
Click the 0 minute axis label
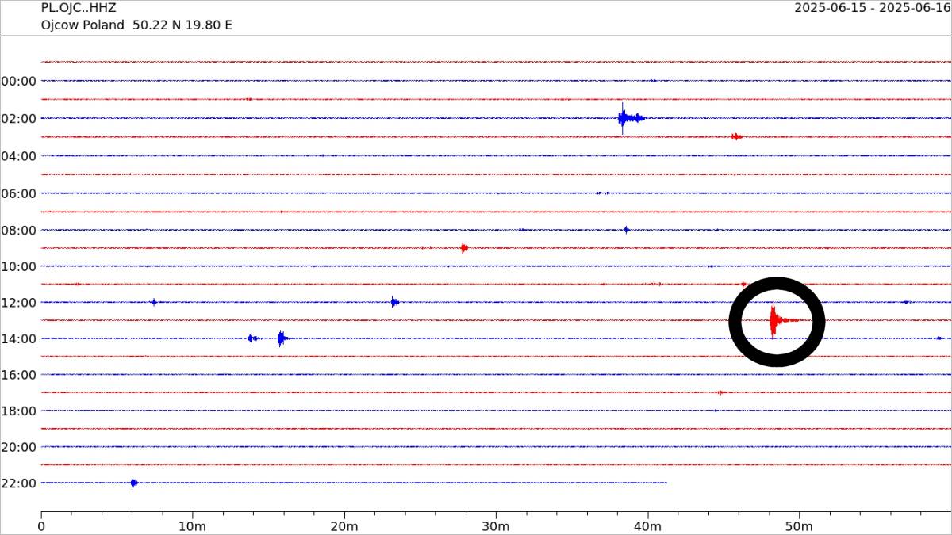coord(41,525)
